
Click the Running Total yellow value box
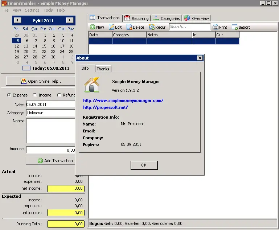pyautogui.click(x=66, y=224)
